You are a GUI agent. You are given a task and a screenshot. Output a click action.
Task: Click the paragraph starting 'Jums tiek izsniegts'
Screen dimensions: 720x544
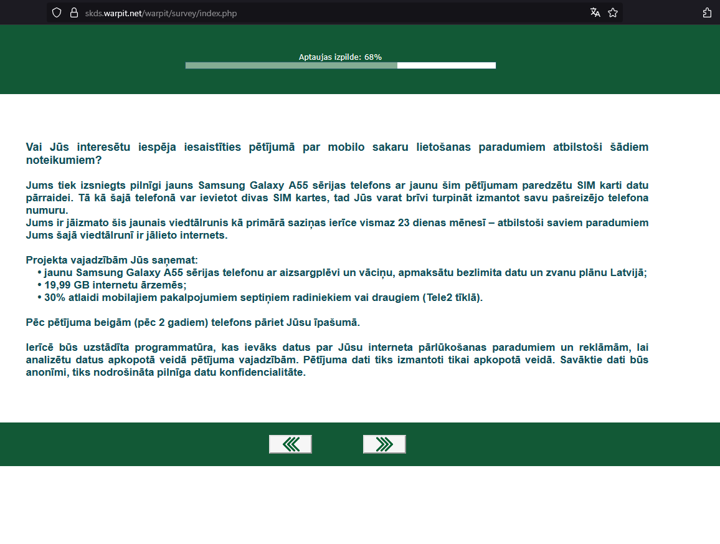tap(337, 198)
